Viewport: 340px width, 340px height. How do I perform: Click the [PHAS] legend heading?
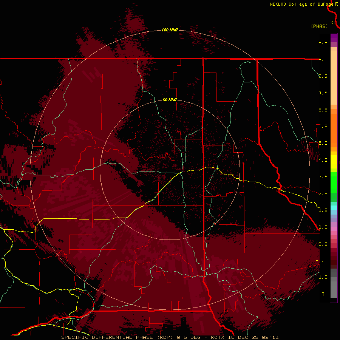pos(319,26)
